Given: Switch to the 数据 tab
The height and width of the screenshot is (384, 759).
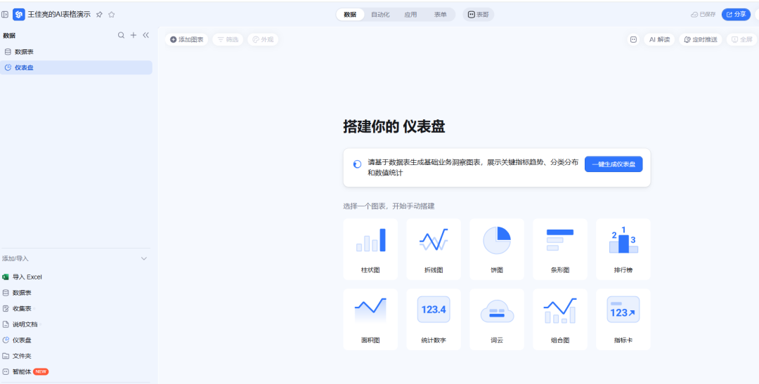Looking at the screenshot, I should point(350,15).
